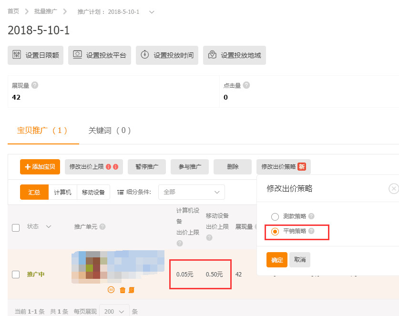
Task: Click the 设置日限额 button
Action: [35, 55]
